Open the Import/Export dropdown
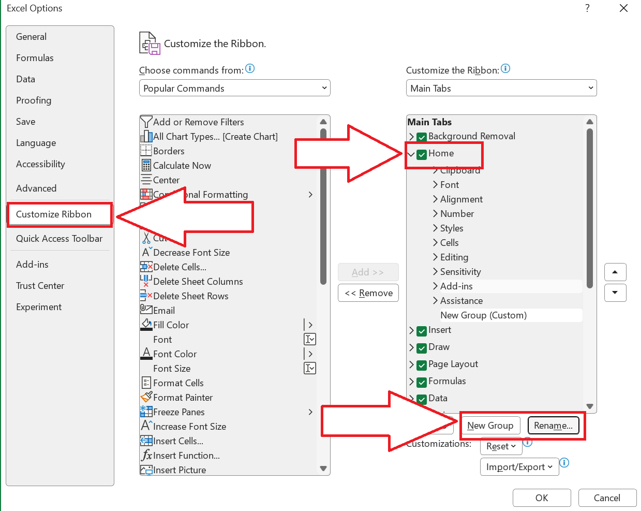 [519, 467]
